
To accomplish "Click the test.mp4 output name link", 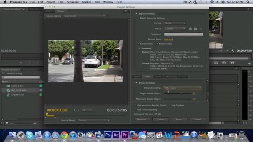I will coord(168,39).
